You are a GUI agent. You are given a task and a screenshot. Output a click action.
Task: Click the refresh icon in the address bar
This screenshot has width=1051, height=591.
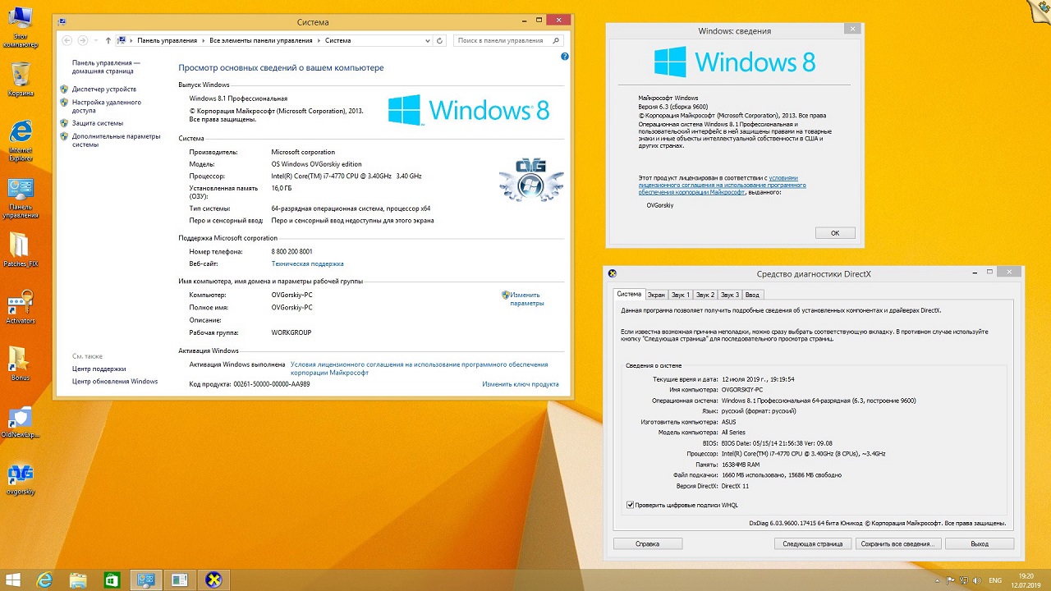tap(440, 40)
